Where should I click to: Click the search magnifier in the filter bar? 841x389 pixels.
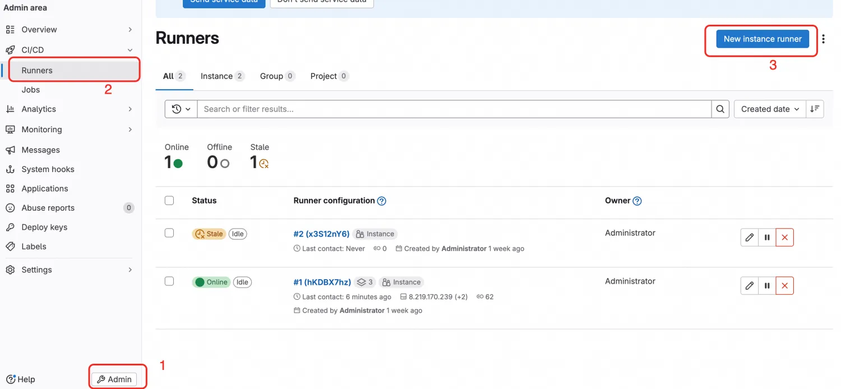(x=720, y=109)
